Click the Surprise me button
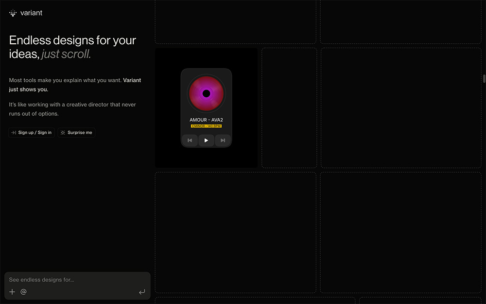 [x=76, y=132]
